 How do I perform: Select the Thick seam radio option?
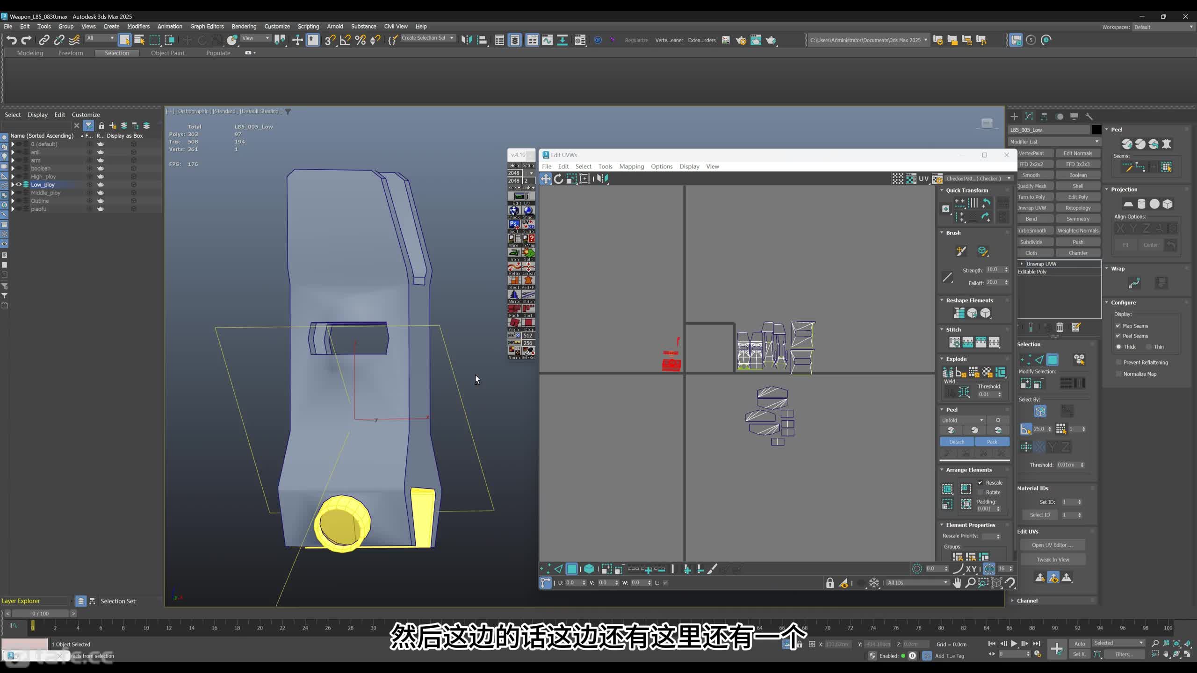point(1118,347)
